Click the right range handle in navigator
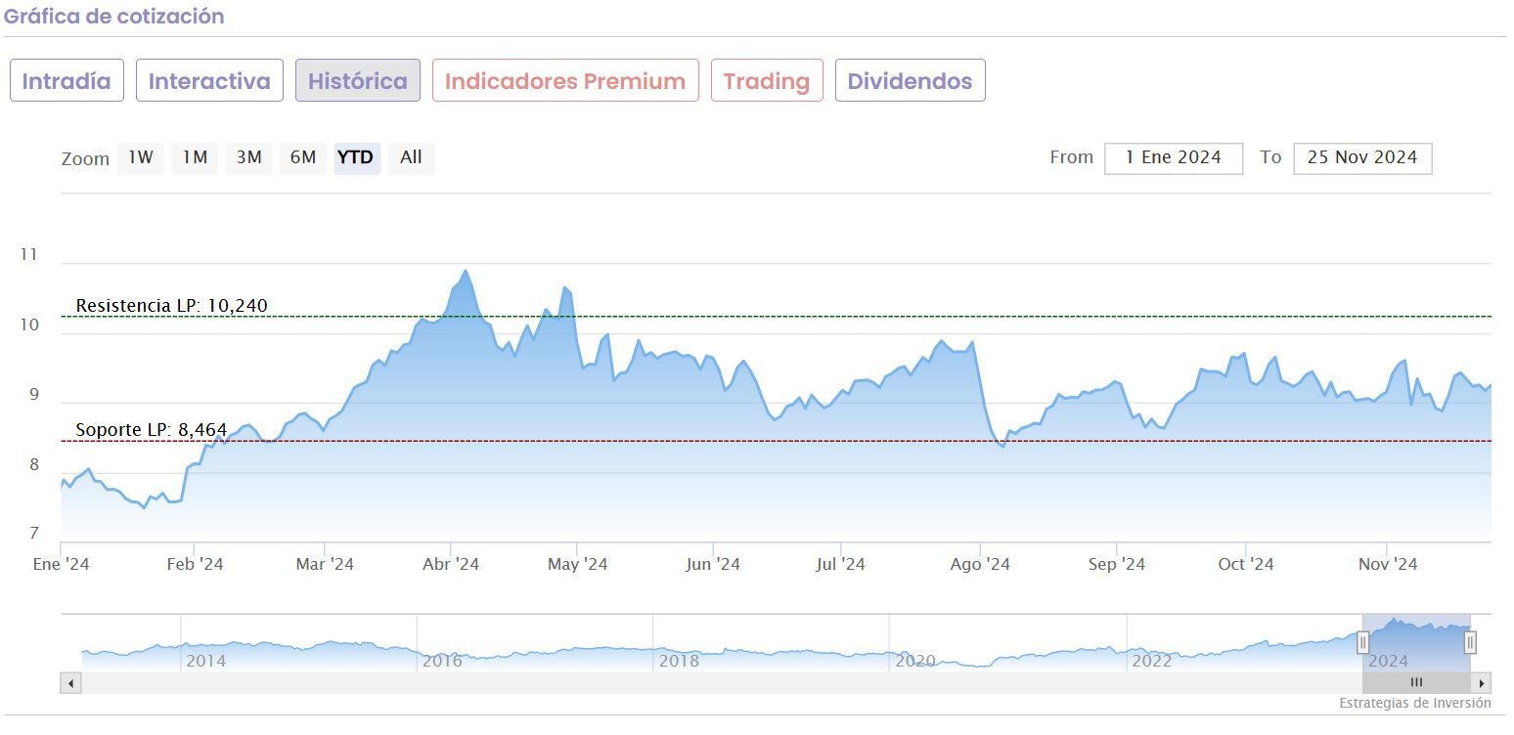This screenshot has height=735, width=1514. (1470, 642)
